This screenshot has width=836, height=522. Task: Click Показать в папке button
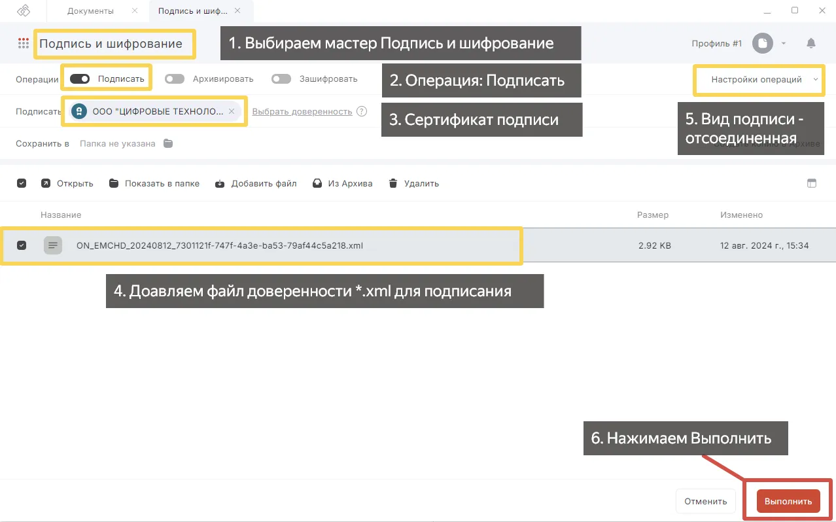(x=154, y=183)
